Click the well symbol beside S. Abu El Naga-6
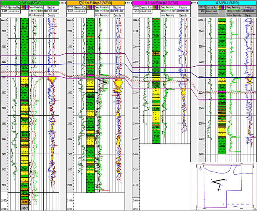Image resolution: width=257 pixels, height=211 pixels. [x=146, y=3]
